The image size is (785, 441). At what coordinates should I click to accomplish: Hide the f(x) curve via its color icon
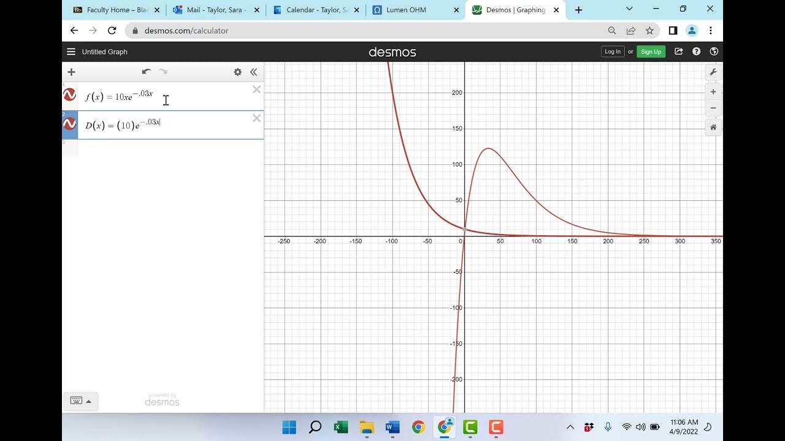(70, 95)
